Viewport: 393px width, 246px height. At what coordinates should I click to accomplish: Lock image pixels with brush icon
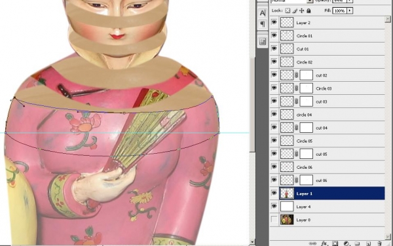coord(295,10)
